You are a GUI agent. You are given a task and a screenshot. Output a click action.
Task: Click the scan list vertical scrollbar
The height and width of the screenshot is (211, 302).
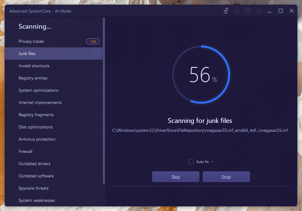click(x=104, y=101)
